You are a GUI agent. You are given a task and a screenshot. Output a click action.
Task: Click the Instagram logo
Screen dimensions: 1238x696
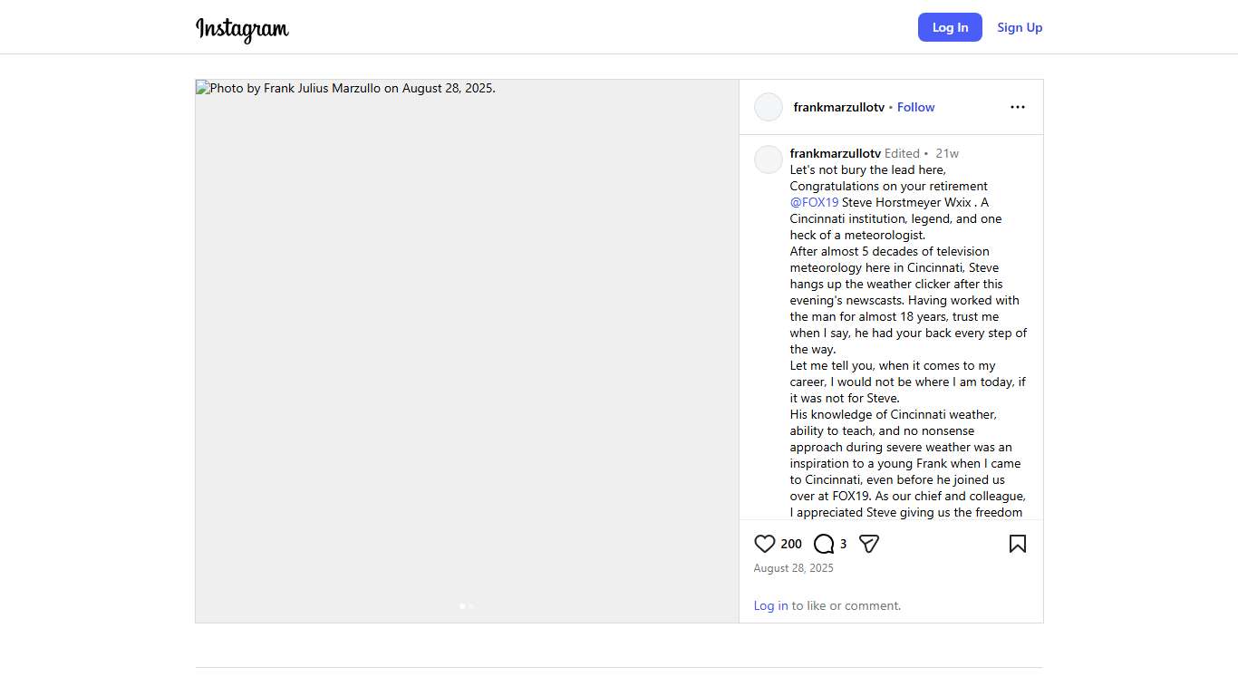(242, 29)
